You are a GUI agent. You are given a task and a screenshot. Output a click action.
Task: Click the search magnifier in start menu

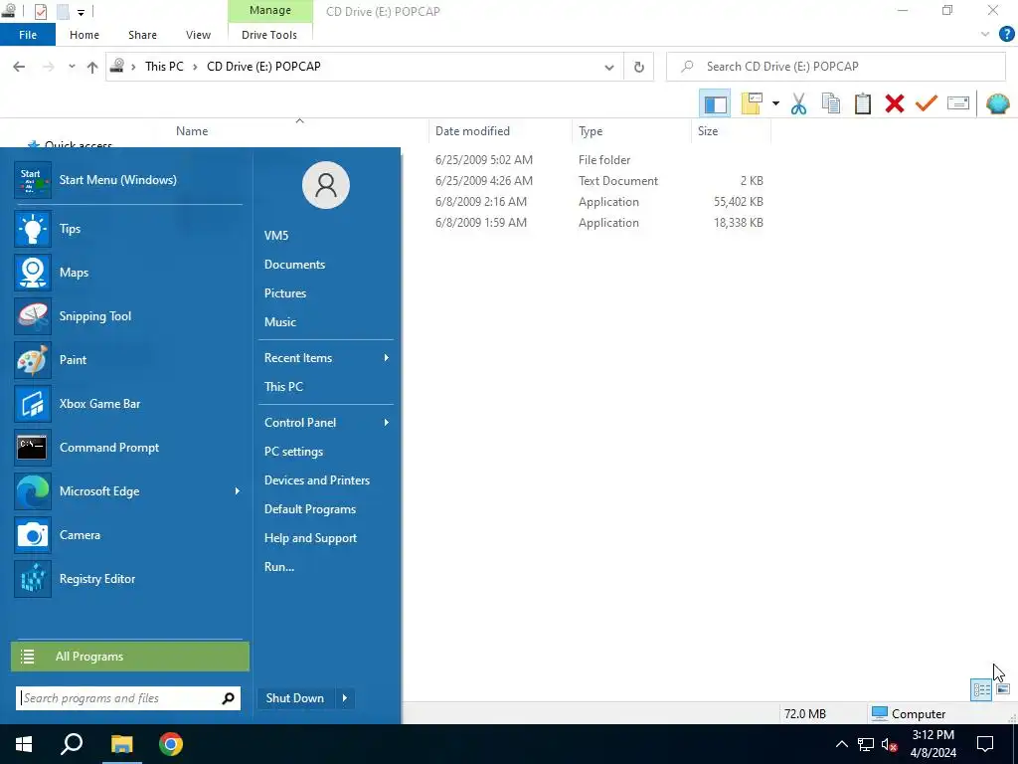(228, 698)
